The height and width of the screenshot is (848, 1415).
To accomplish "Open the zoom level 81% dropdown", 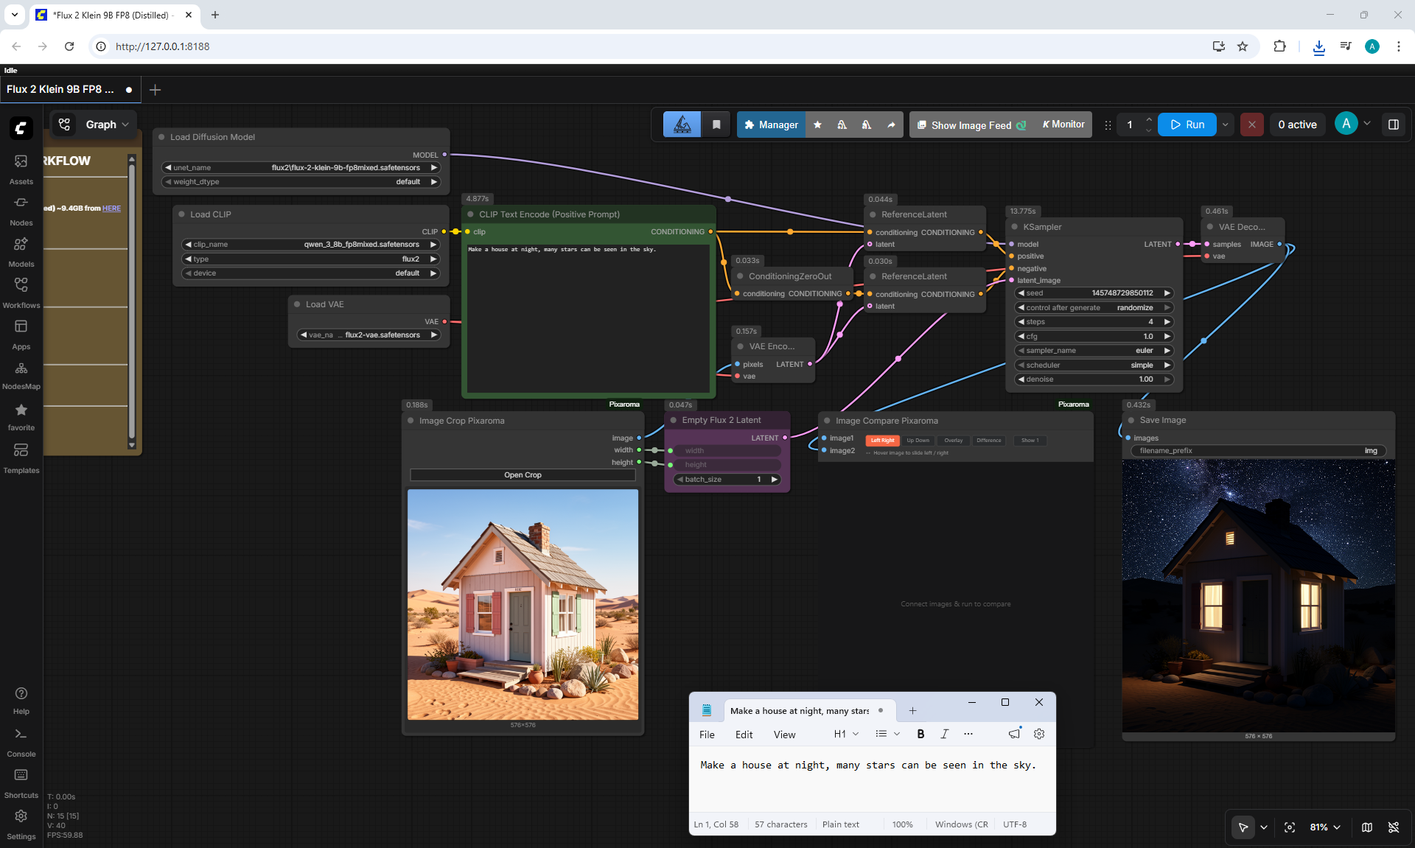I will click(x=1325, y=827).
